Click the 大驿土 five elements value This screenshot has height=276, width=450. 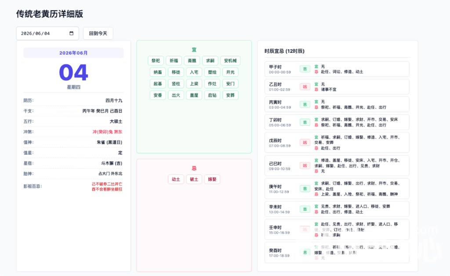[x=116, y=121]
